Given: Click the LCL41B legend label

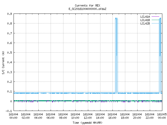Looking at the screenshot, I should click(x=145, y=20).
